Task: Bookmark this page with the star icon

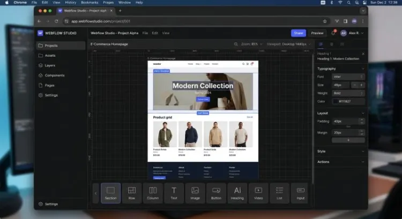Action: click(325, 21)
